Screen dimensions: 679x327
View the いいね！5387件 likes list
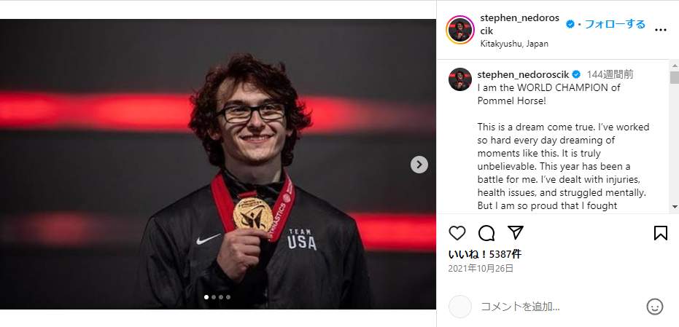pos(484,254)
